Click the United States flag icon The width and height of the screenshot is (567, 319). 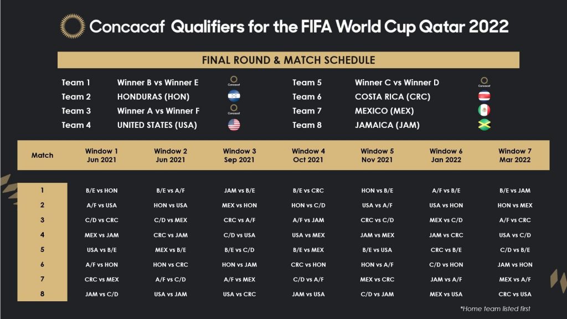(x=234, y=125)
